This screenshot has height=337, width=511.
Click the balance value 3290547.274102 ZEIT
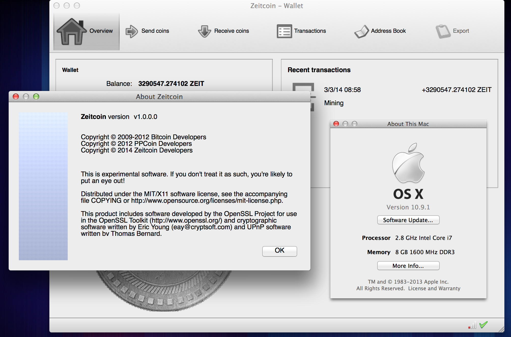pyautogui.click(x=171, y=84)
